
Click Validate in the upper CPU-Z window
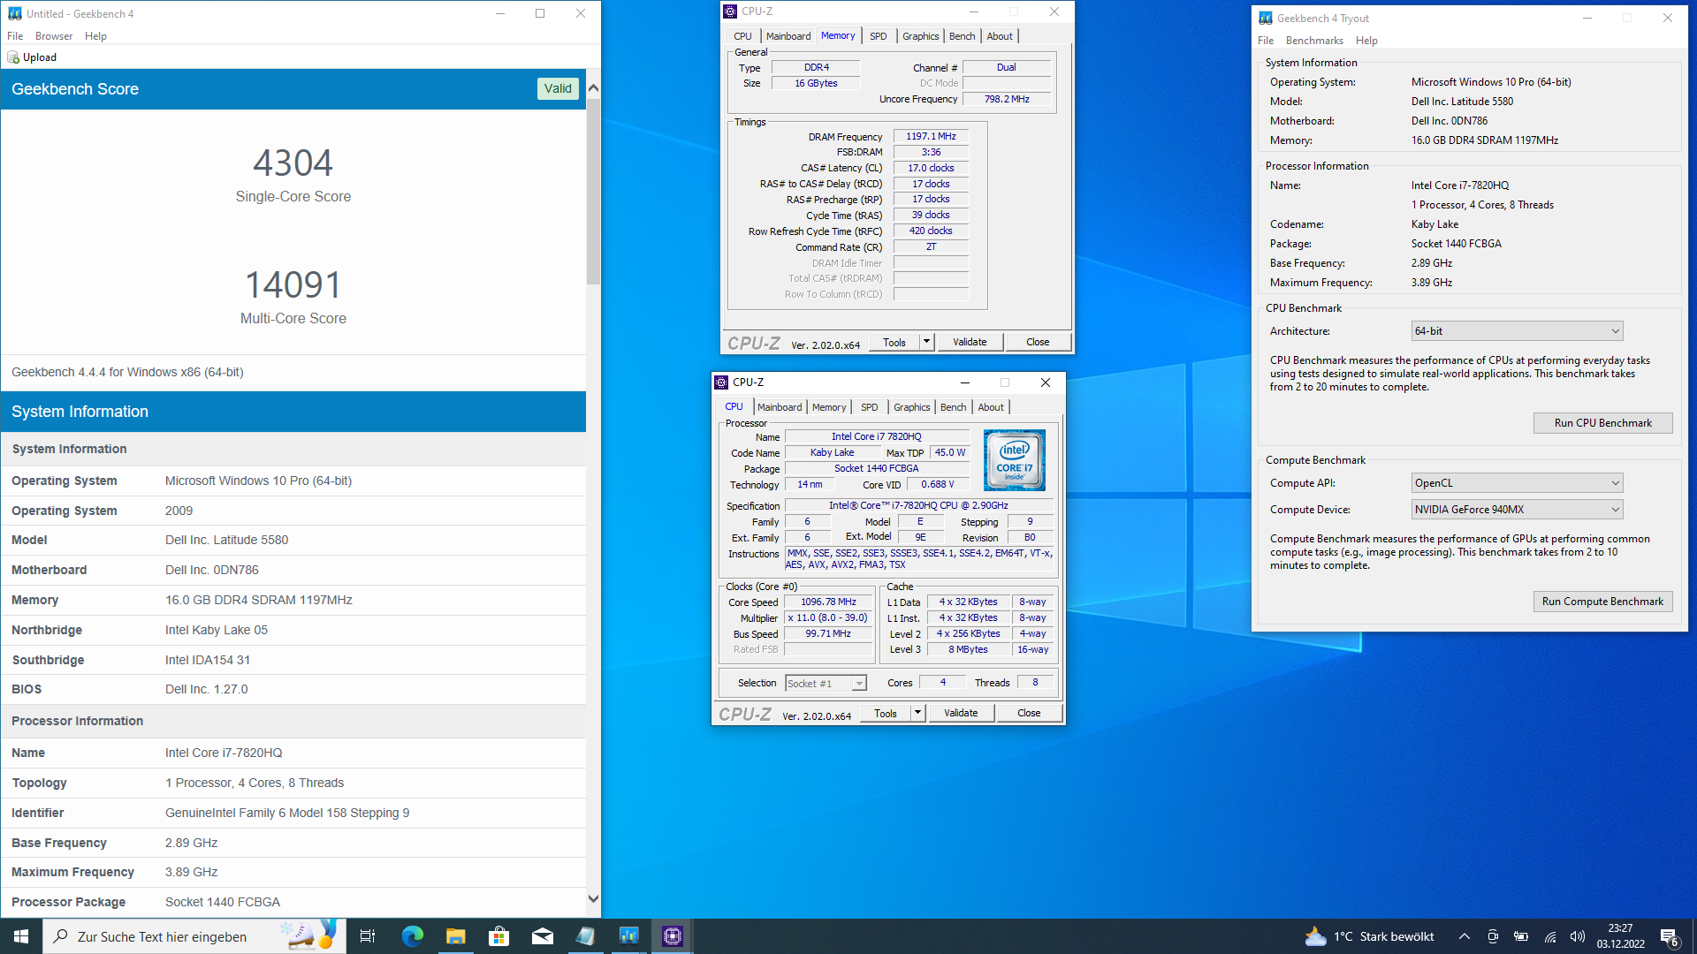point(970,342)
